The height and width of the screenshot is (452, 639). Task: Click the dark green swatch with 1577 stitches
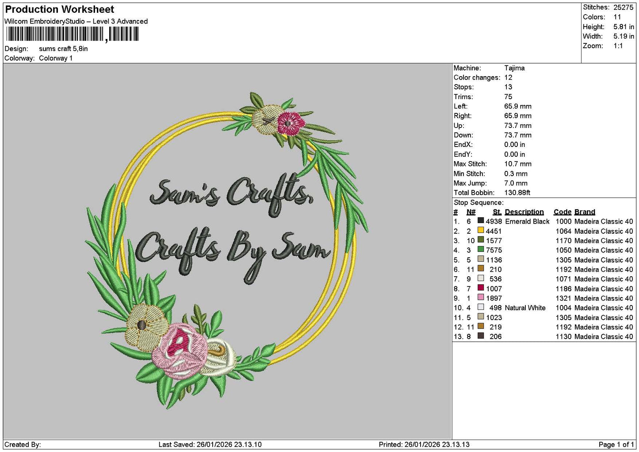pyautogui.click(x=481, y=240)
